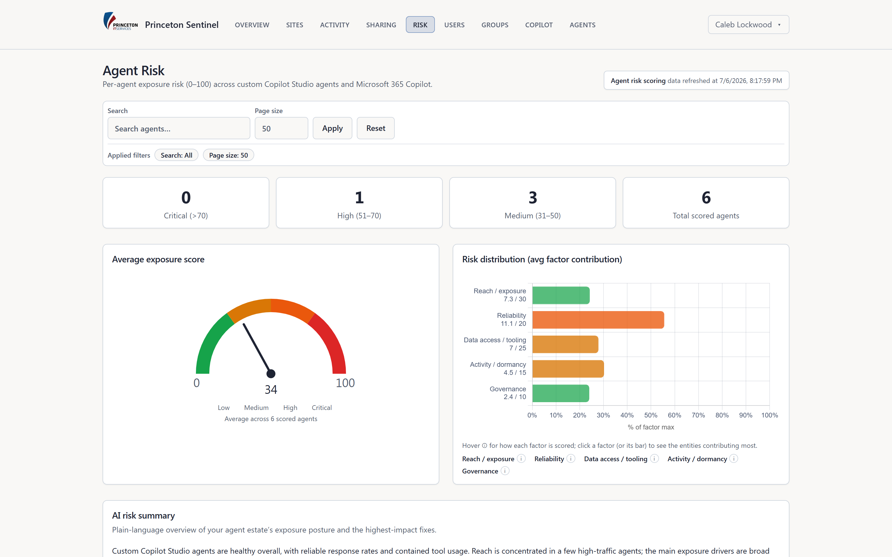
Task: Focus the Search agents input field
Action: coord(179,128)
